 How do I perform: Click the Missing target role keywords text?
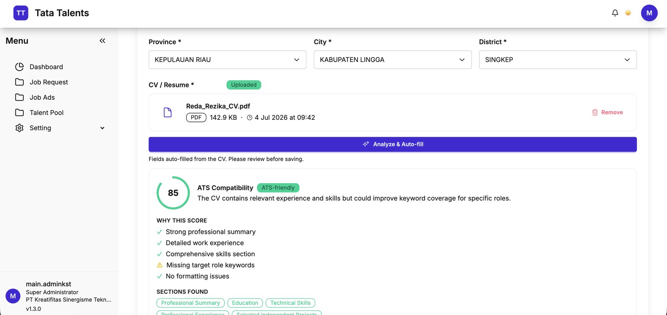[211, 265]
